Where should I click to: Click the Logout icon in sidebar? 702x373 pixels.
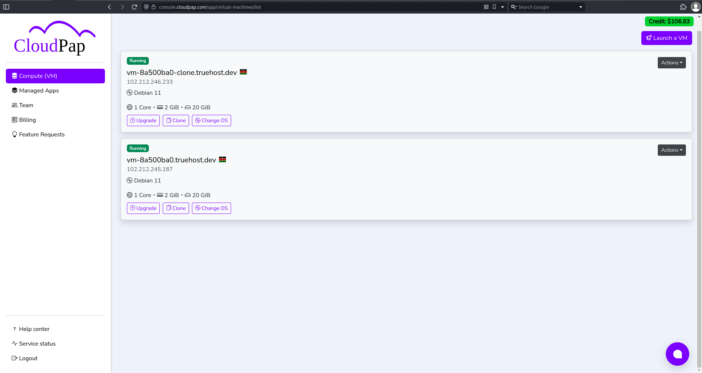click(14, 358)
